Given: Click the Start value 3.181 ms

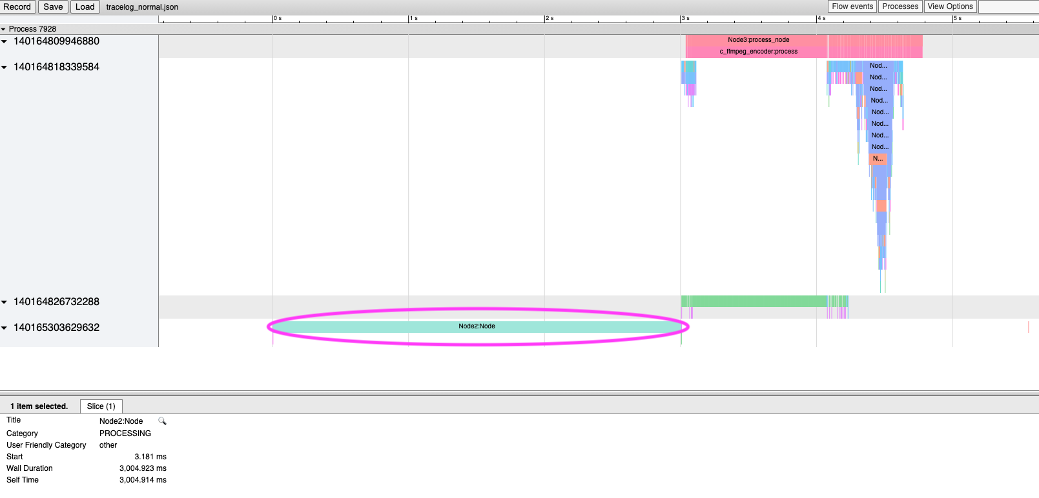Looking at the screenshot, I should [x=150, y=457].
